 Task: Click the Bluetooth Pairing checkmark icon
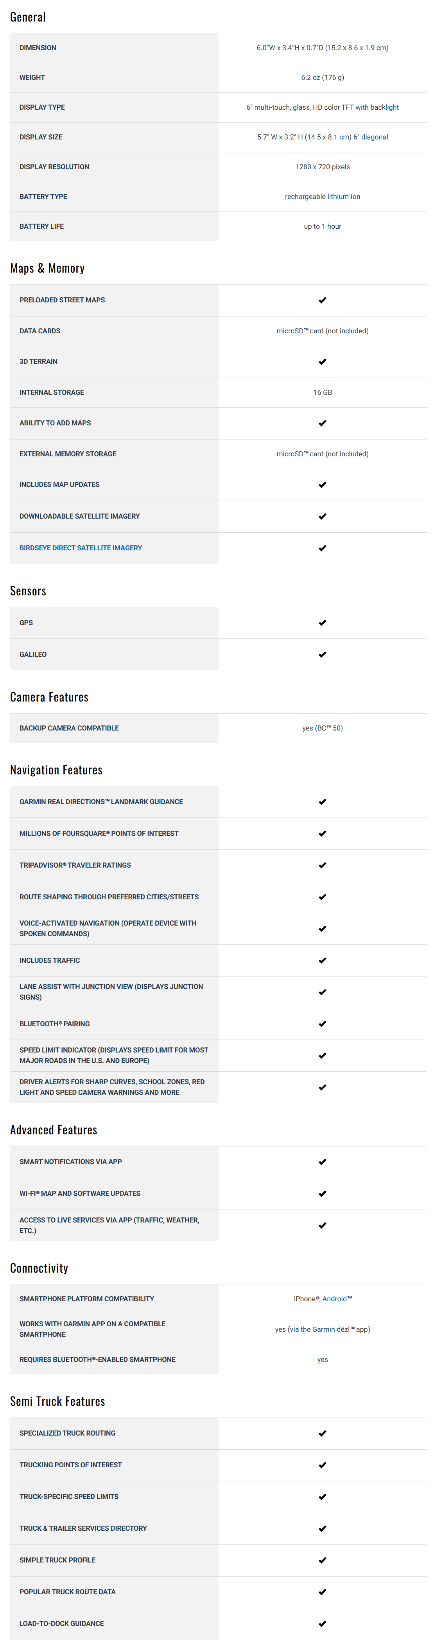tap(323, 1024)
